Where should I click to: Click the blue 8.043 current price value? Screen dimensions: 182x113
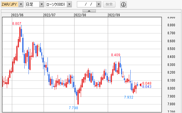(147, 86)
